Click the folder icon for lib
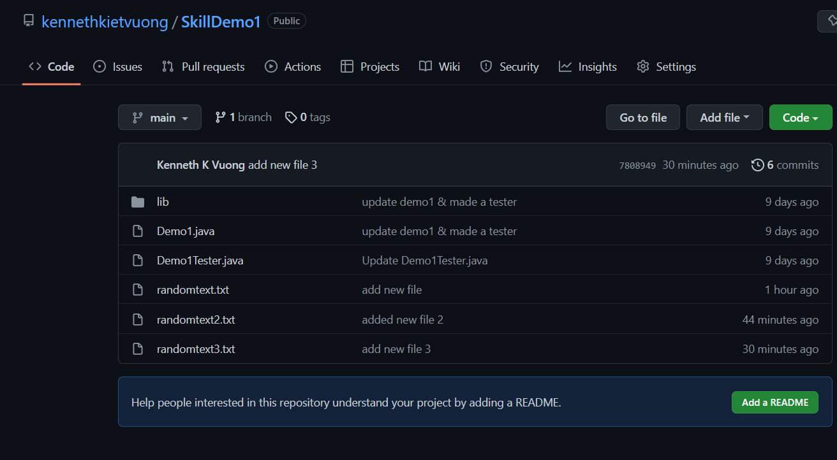This screenshot has width=837, height=460. coord(138,202)
